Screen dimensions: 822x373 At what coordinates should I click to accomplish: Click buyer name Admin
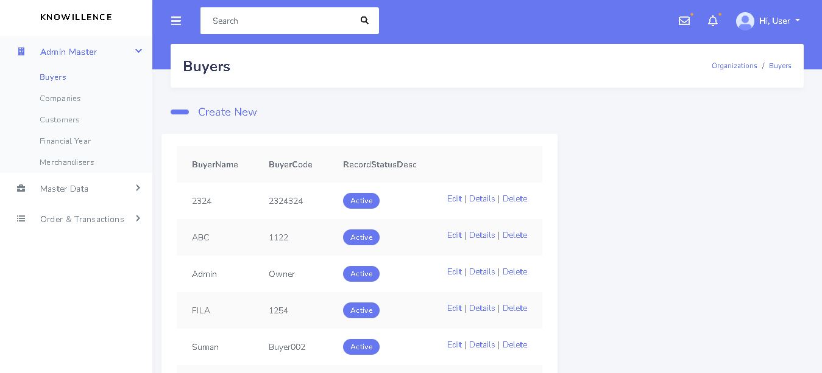point(204,274)
